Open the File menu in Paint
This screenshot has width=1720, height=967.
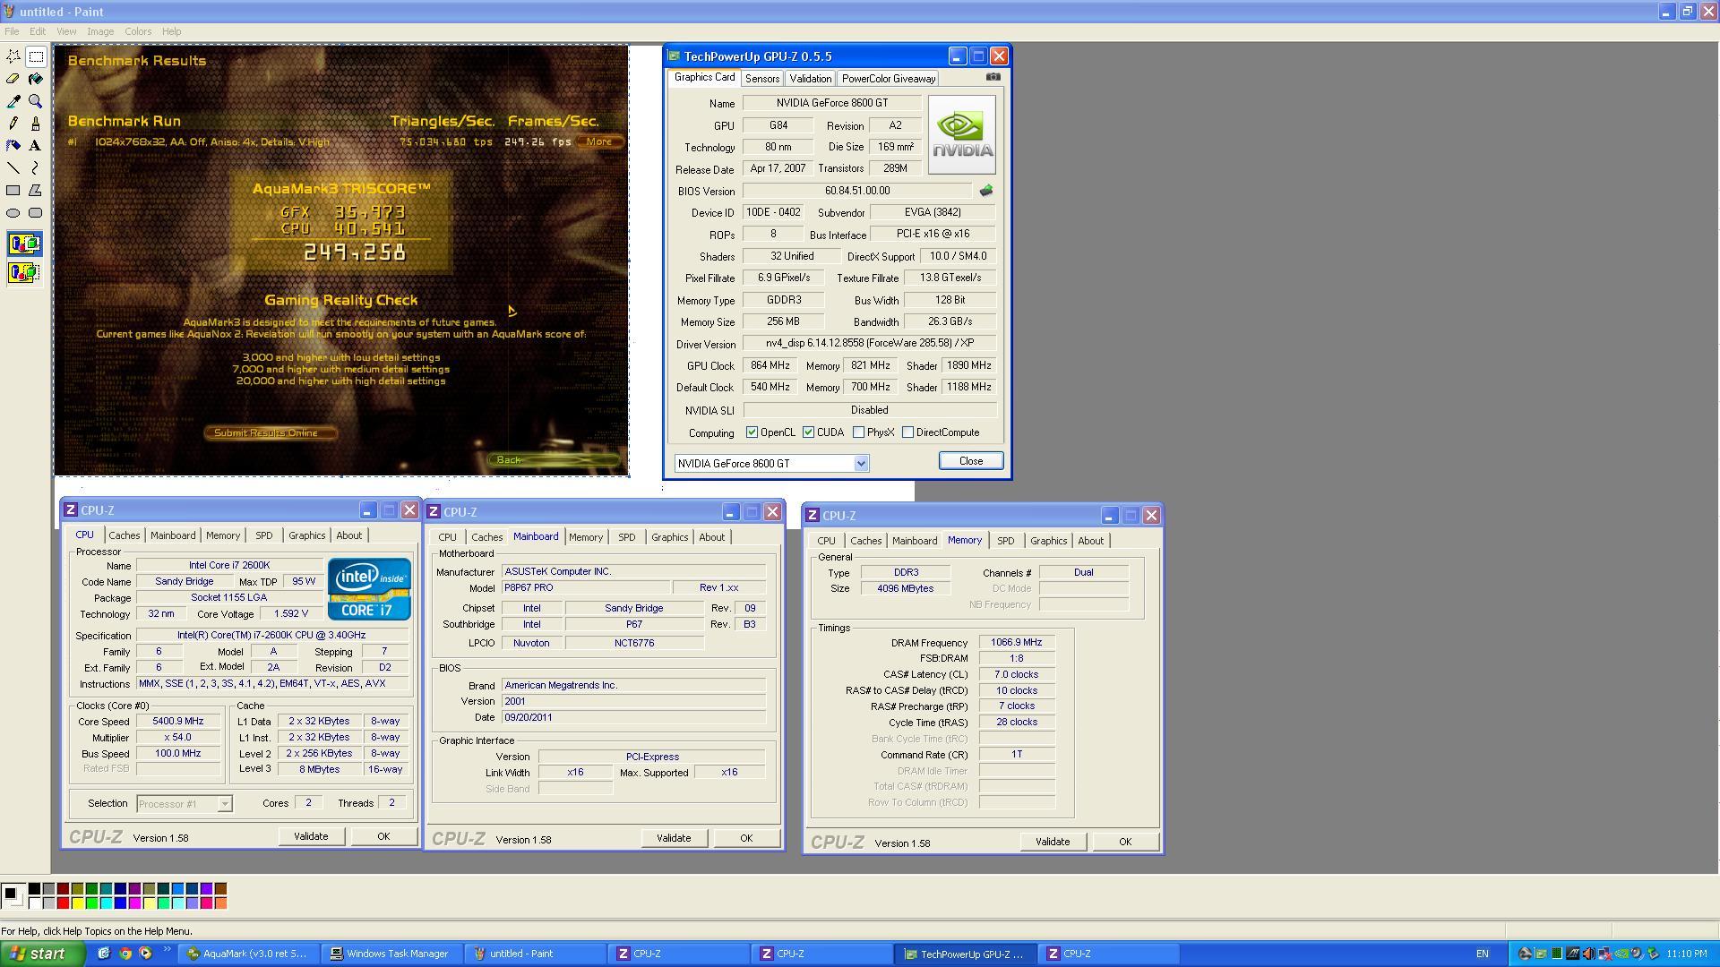(12, 31)
